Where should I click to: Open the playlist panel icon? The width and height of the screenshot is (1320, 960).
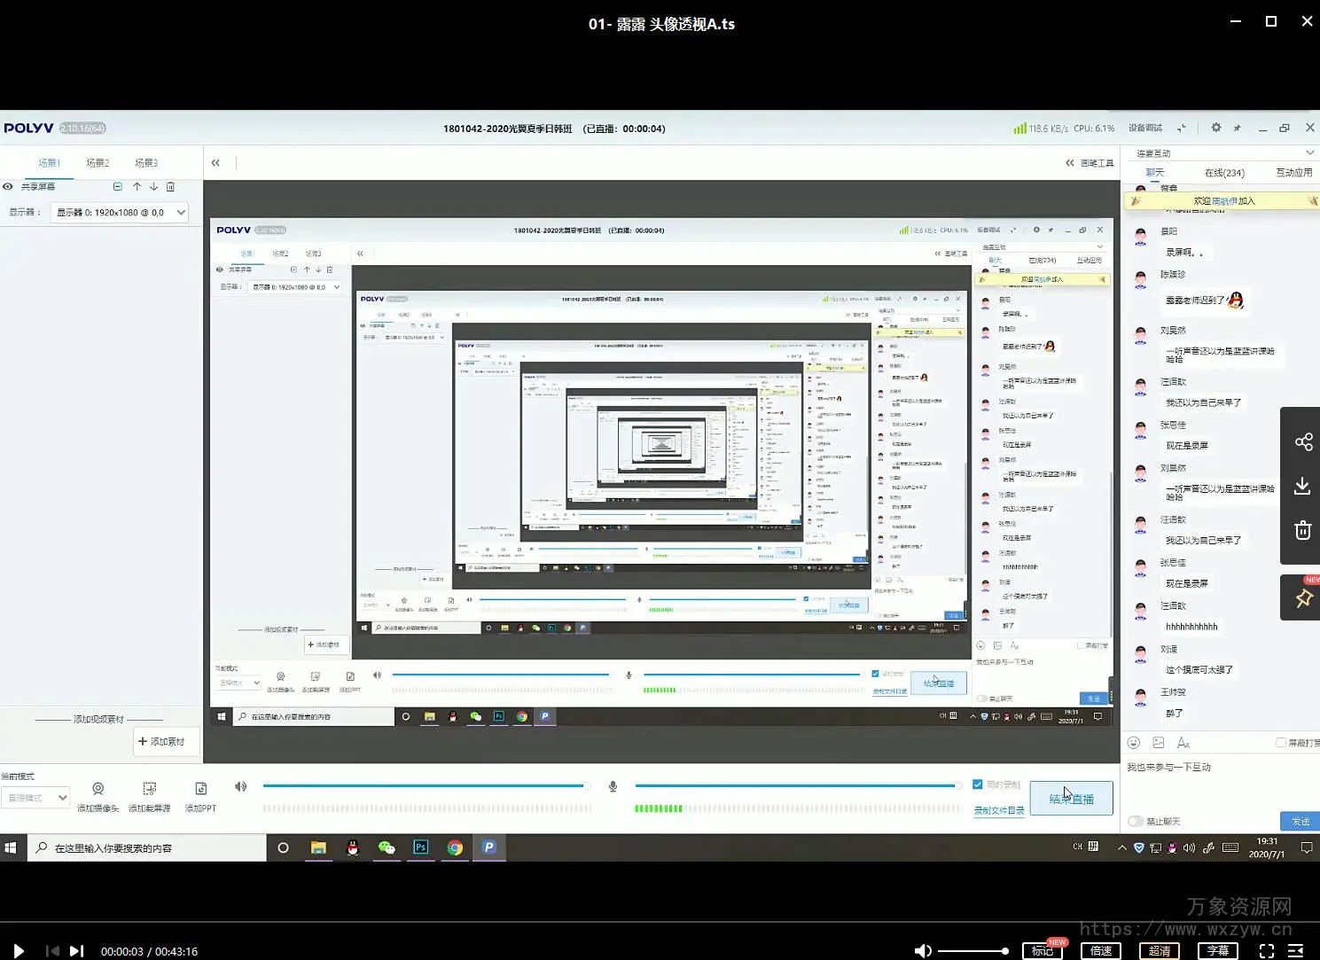tap(1295, 951)
